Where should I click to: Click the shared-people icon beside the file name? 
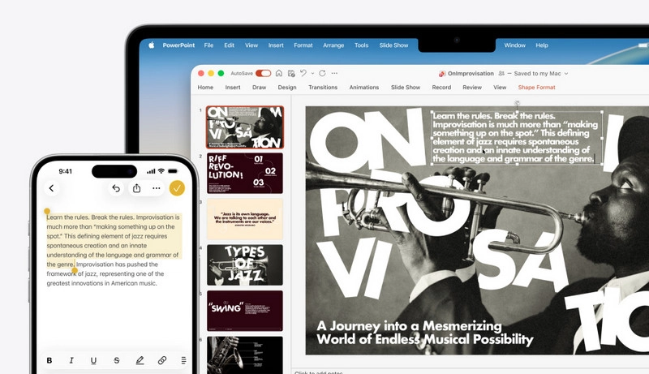pos(501,73)
